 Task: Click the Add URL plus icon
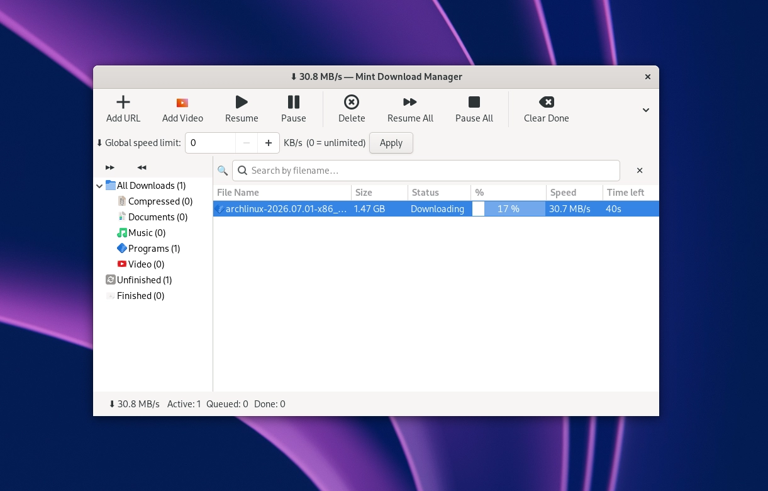[x=123, y=102]
